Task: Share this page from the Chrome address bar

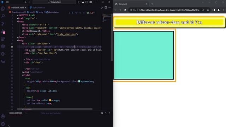Action: (203, 10)
